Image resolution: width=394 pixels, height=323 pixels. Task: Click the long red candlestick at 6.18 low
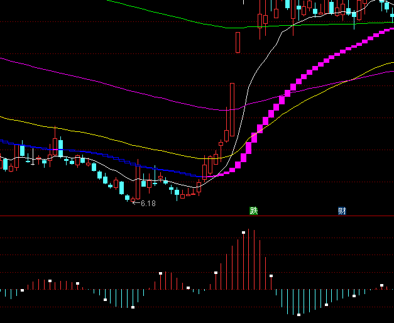click(138, 182)
